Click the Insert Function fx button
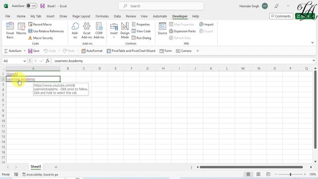Image resolution: width=318 pixels, height=179 pixels. 48,61
